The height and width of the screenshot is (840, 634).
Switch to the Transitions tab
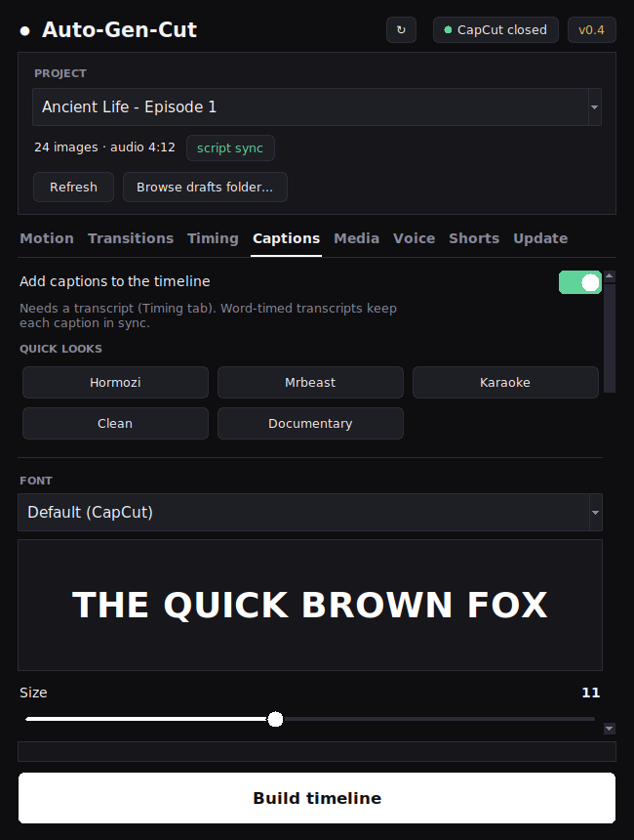tap(131, 238)
